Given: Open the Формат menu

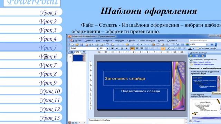Looking at the screenshot, I should [119, 41].
